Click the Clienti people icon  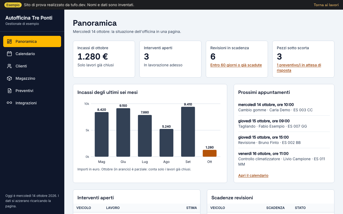coord(9,66)
